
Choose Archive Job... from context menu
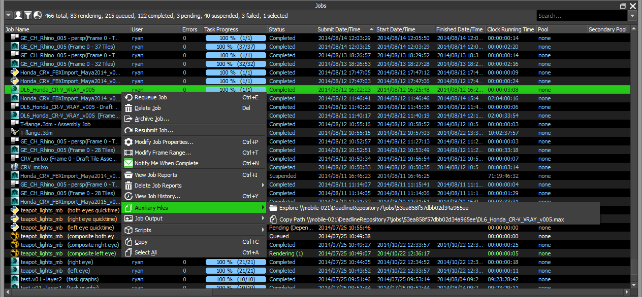pos(194,119)
